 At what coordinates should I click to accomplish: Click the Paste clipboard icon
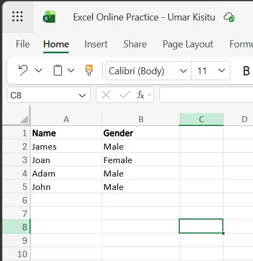click(x=58, y=70)
